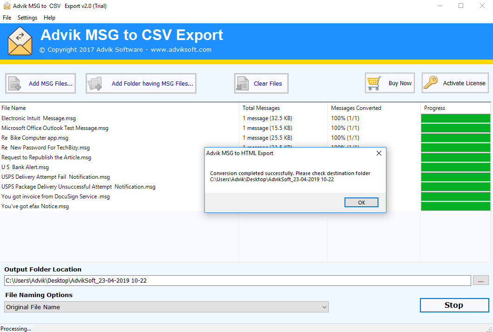Click the folder icon on Add Folder button
This screenshot has width=493, height=332.
(95, 84)
